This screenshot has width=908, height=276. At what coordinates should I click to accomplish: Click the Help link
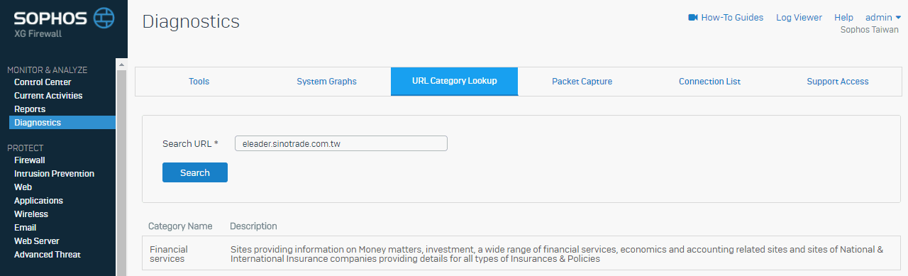click(x=843, y=18)
